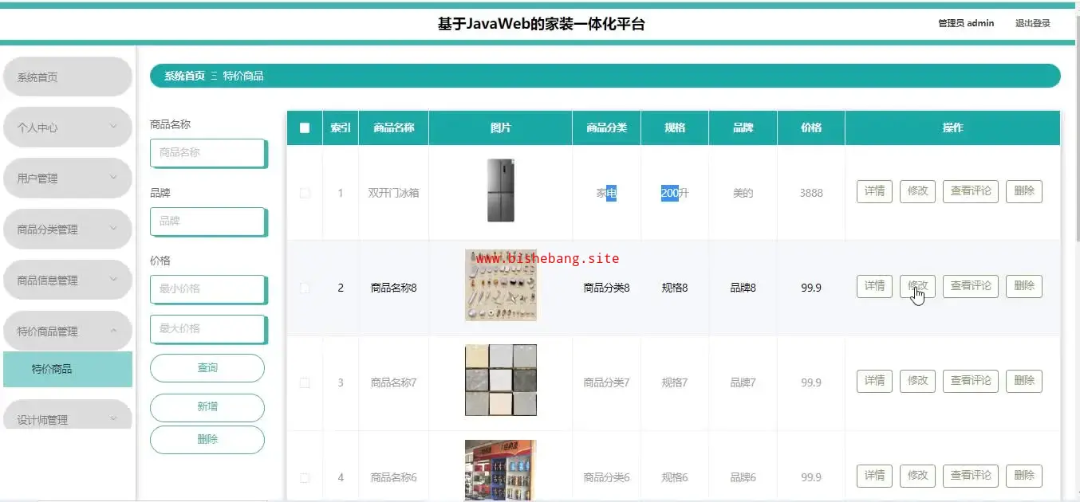Click 删除 in the 商品名称7 row

(1023, 381)
